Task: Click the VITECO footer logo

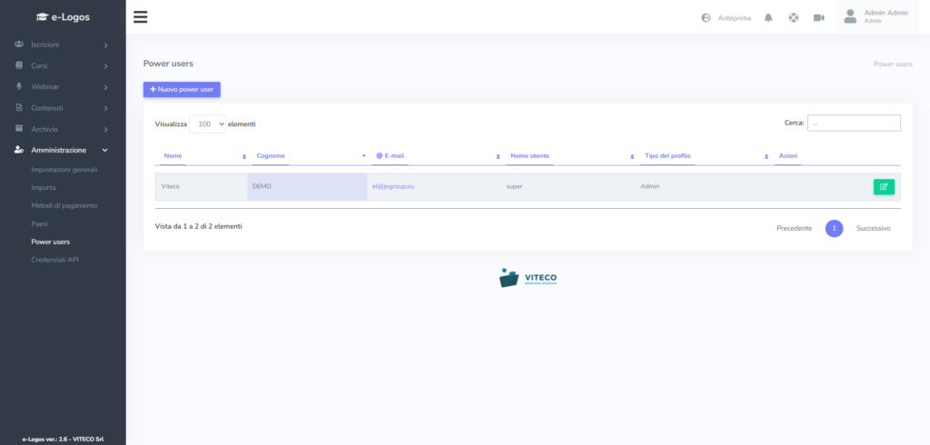Action: click(x=528, y=277)
